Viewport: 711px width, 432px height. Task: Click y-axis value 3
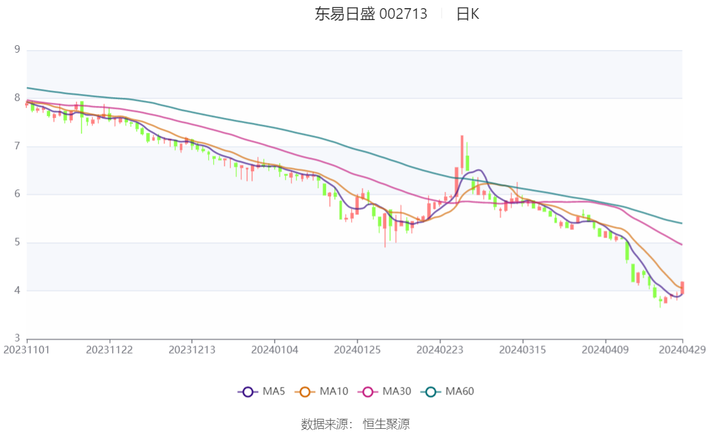tap(17, 338)
